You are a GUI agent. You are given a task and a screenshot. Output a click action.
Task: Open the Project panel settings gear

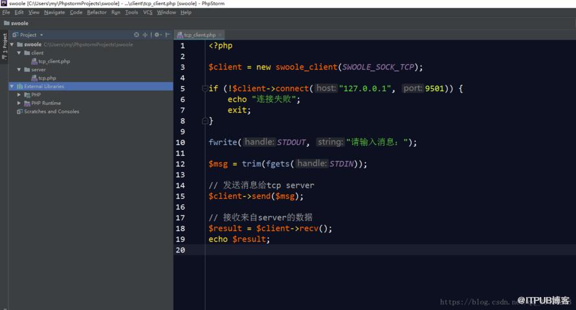click(157, 34)
